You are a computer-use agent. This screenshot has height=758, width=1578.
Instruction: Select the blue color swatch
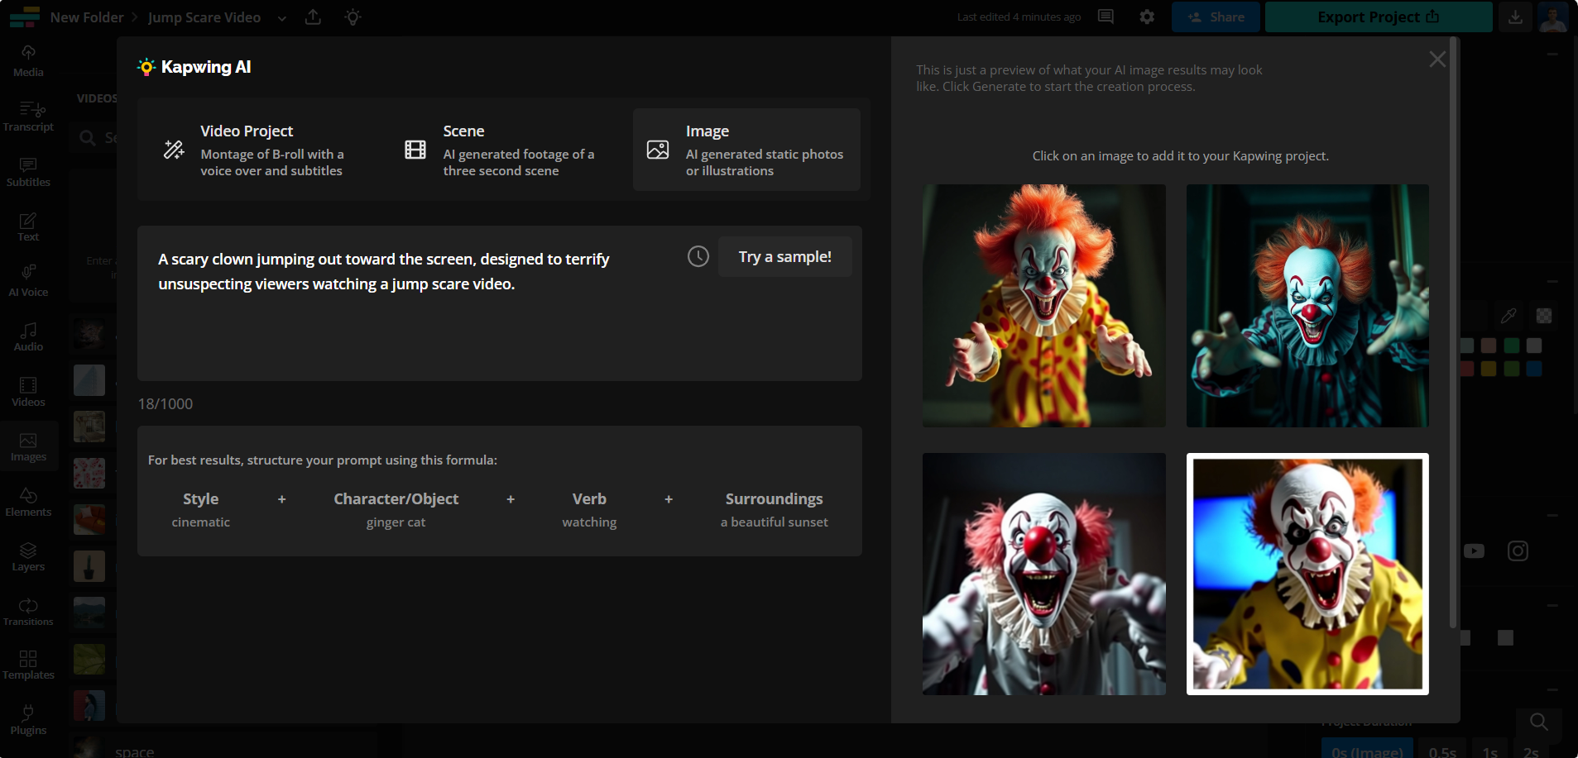[x=1535, y=369]
